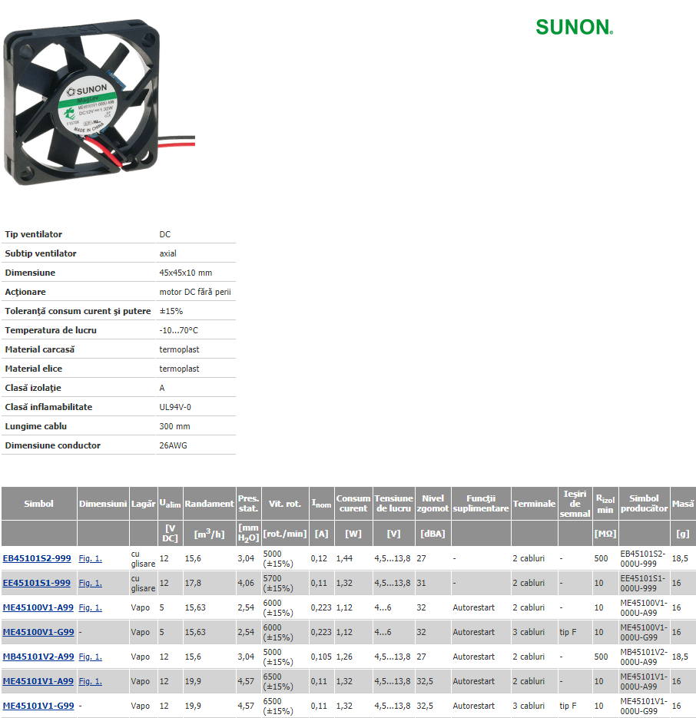Click the 'Masă' column header
Screen dimensions: 696x718
click(x=683, y=504)
